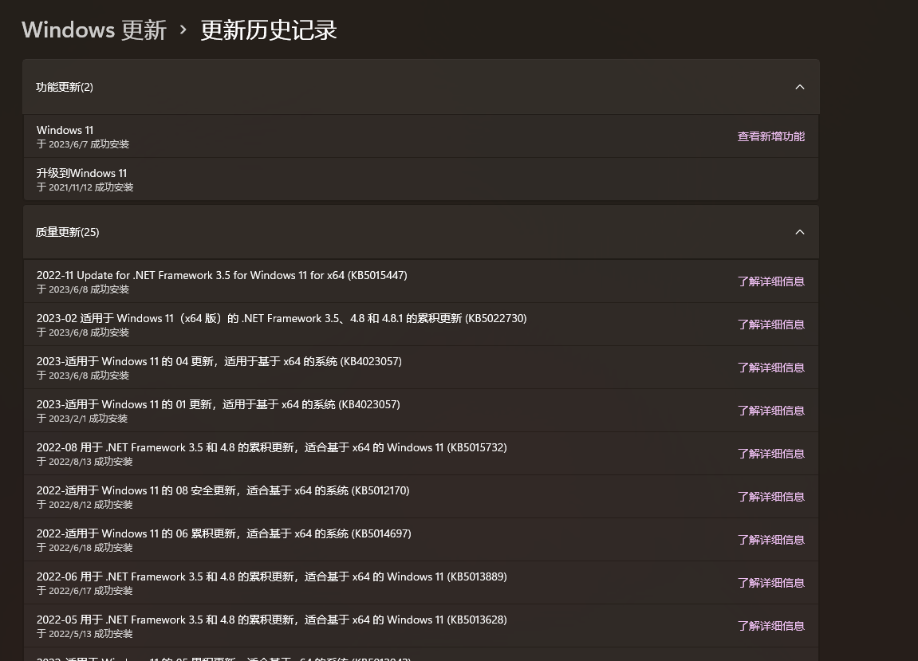Click the 更新历史记录 page title

tap(269, 30)
